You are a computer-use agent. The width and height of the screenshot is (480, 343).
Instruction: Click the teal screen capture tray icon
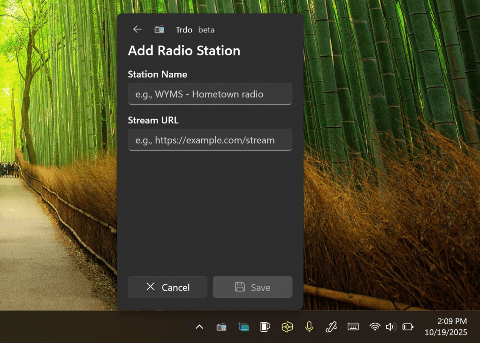[x=243, y=327]
